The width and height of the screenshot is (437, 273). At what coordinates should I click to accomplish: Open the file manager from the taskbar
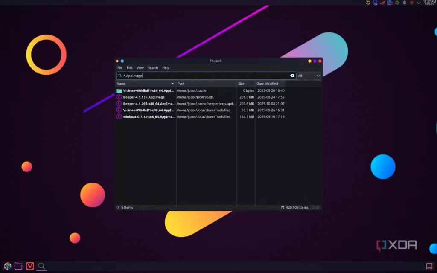[x=18, y=266]
